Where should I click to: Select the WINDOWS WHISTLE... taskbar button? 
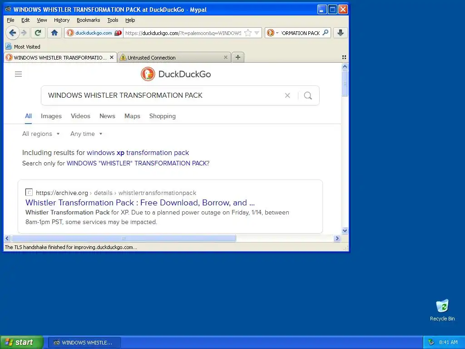click(x=84, y=343)
